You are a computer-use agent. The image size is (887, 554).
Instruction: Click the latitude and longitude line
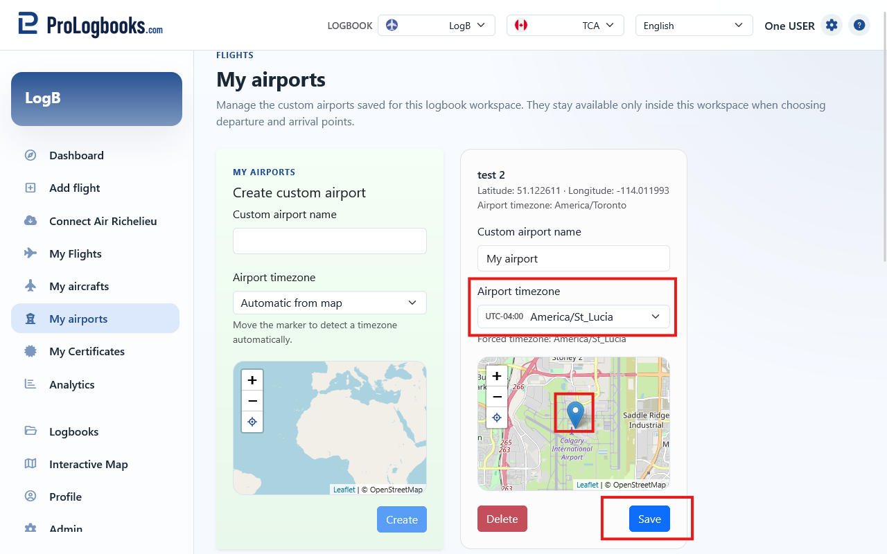point(573,190)
